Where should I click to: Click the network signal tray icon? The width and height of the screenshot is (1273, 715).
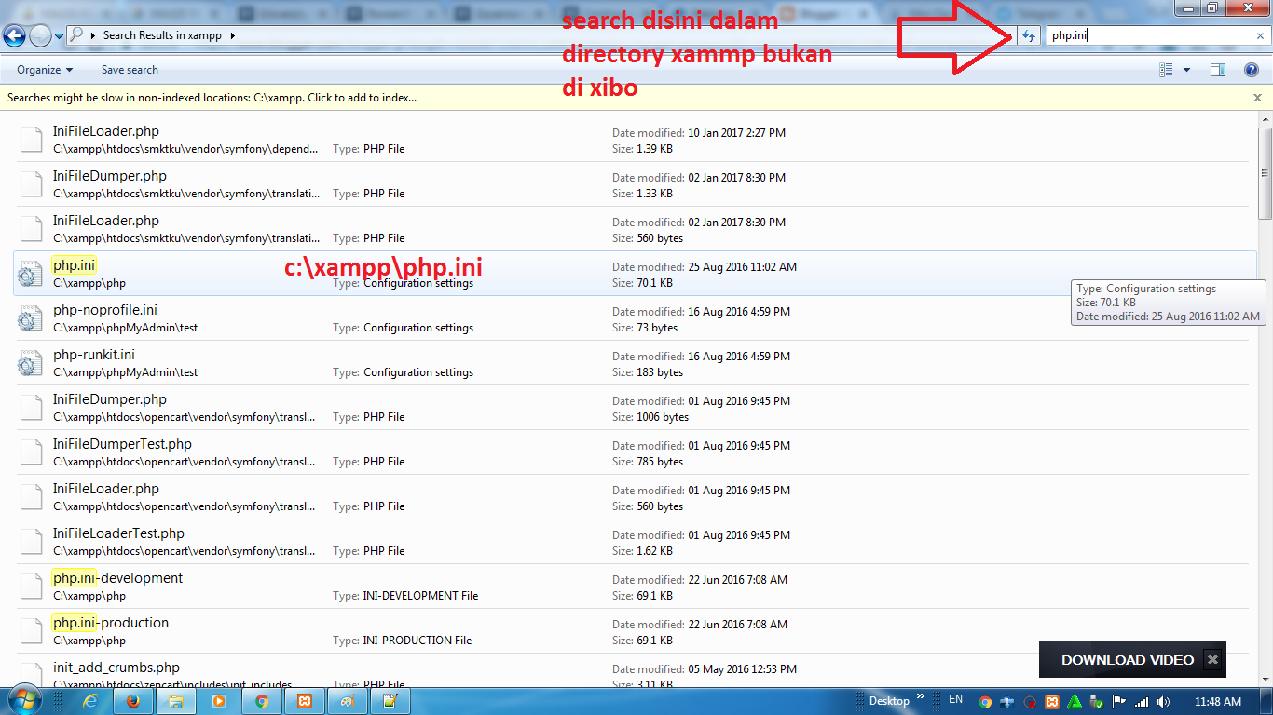pyautogui.click(x=1142, y=702)
